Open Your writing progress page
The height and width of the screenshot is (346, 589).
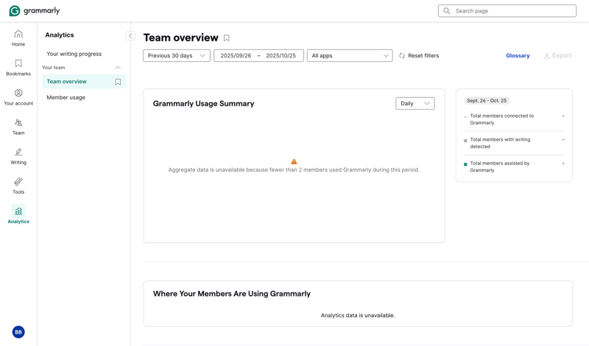coord(74,54)
